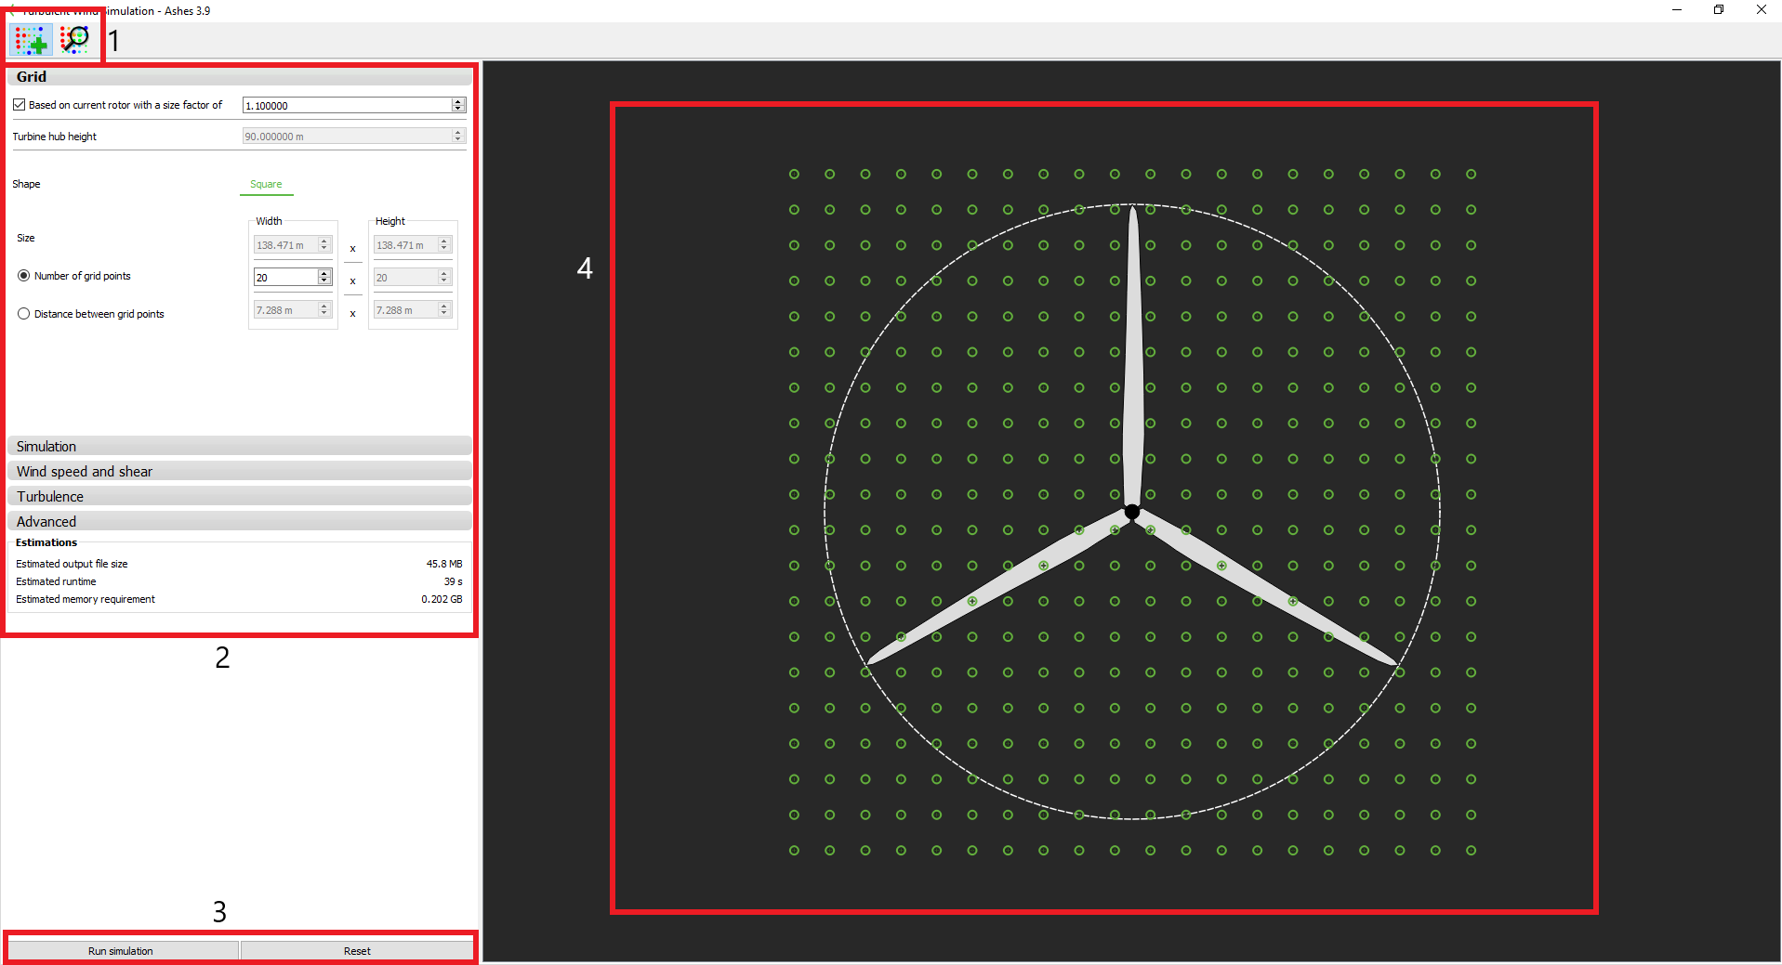This screenshot has height=965, width=1782.
Task: Click the Height grid distance field 7.288 m
Action: point(412,310)
